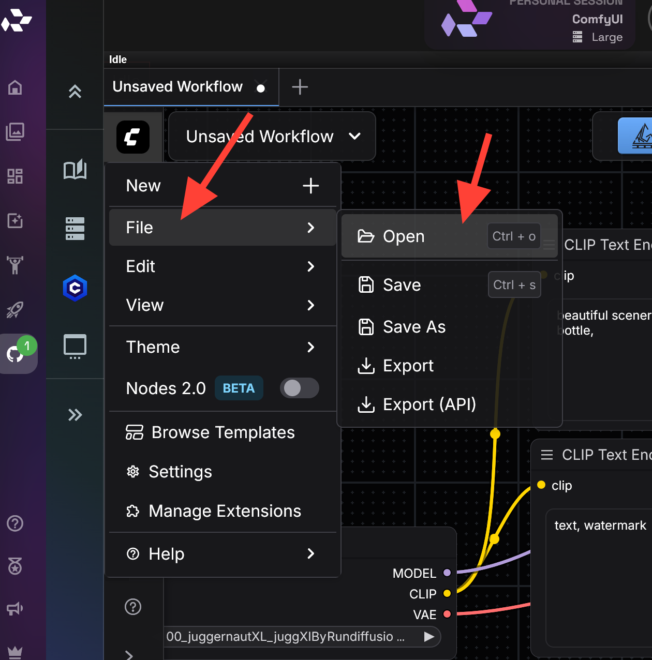
Task: Select Save As menu entry
Action: (413, 327)
